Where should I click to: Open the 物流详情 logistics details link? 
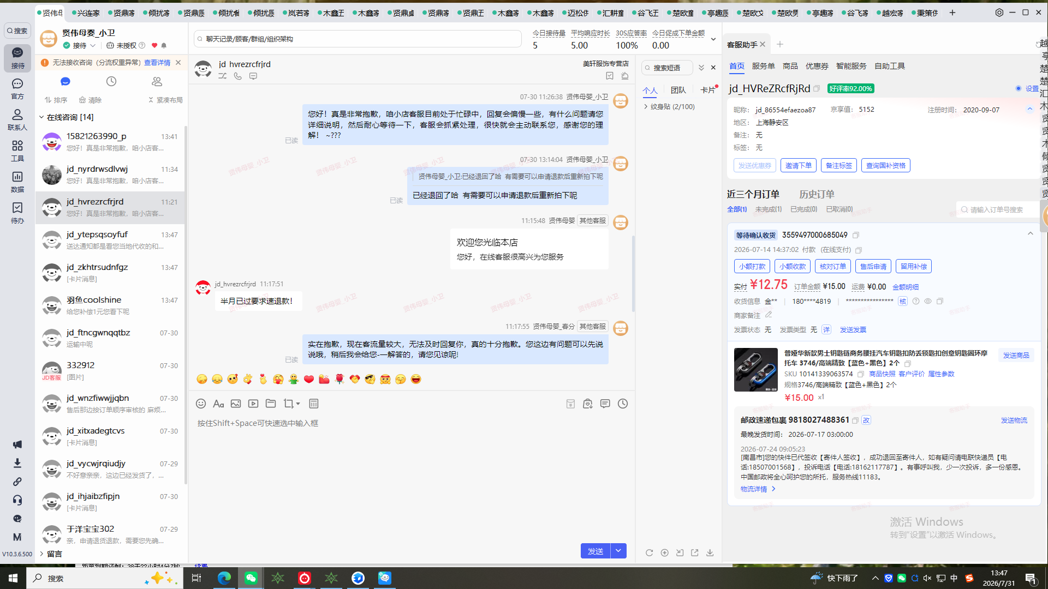[x=758, y=489]
